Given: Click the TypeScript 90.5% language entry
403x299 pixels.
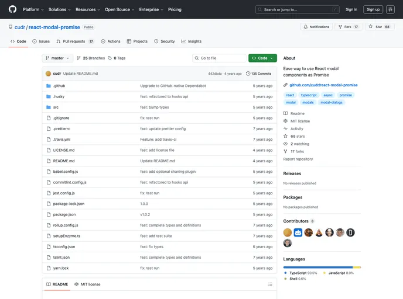Looking at the screenshot, I should [300, 273].
